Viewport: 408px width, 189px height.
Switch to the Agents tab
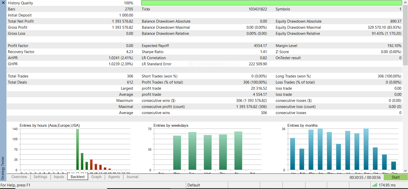click(114, 177)
